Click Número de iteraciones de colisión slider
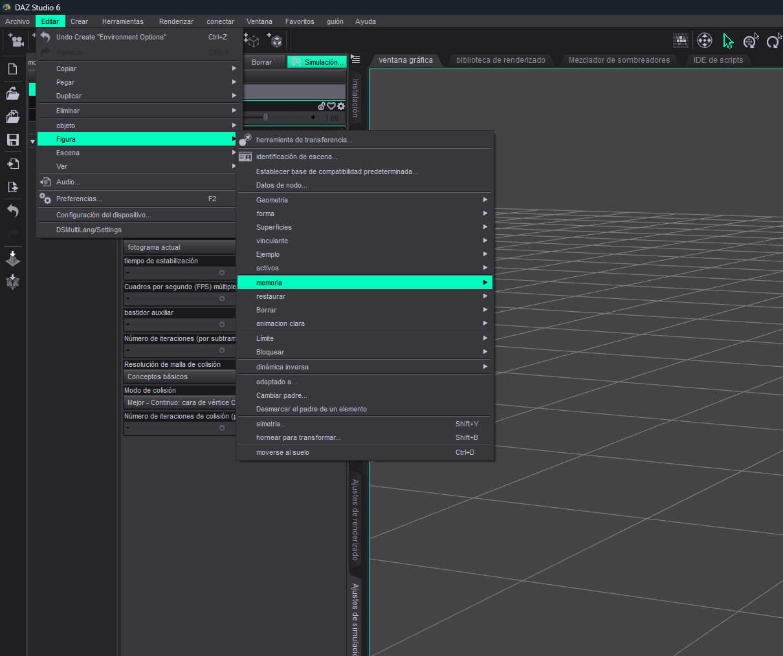The image size is (783, 656). coord(179,428)
